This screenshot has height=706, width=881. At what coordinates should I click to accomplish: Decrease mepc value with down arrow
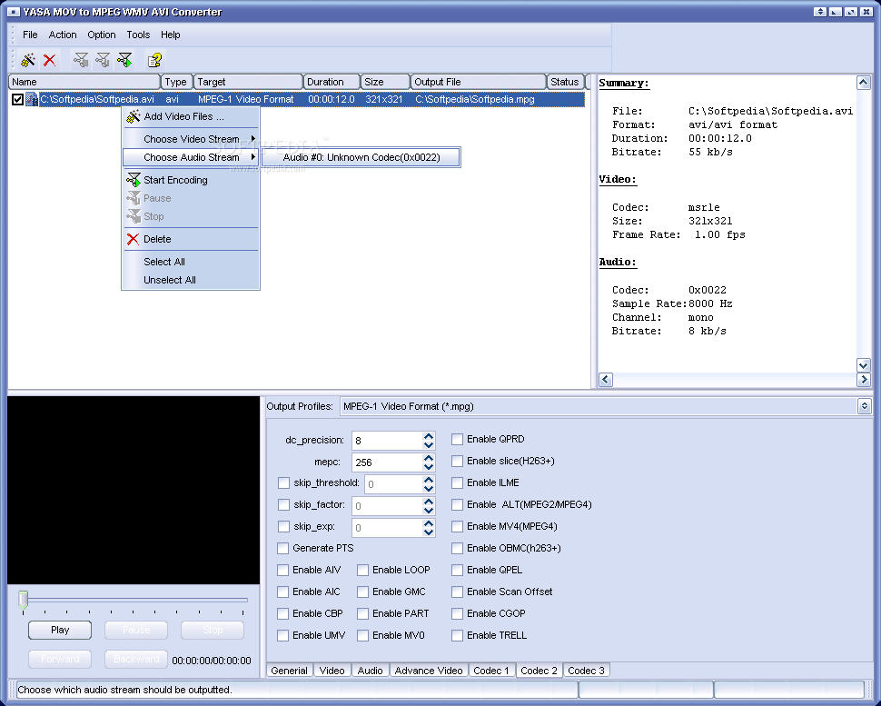click(429, 466)
